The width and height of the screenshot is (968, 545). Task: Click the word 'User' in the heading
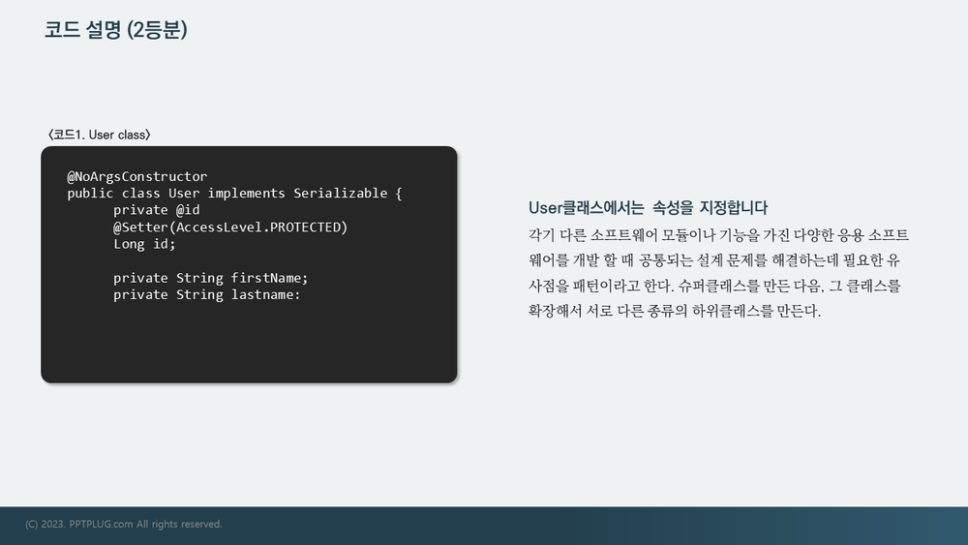(545, 208)
